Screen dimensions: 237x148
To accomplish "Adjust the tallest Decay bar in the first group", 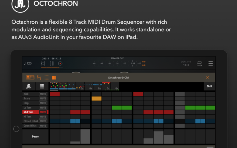I will (85, 136).
